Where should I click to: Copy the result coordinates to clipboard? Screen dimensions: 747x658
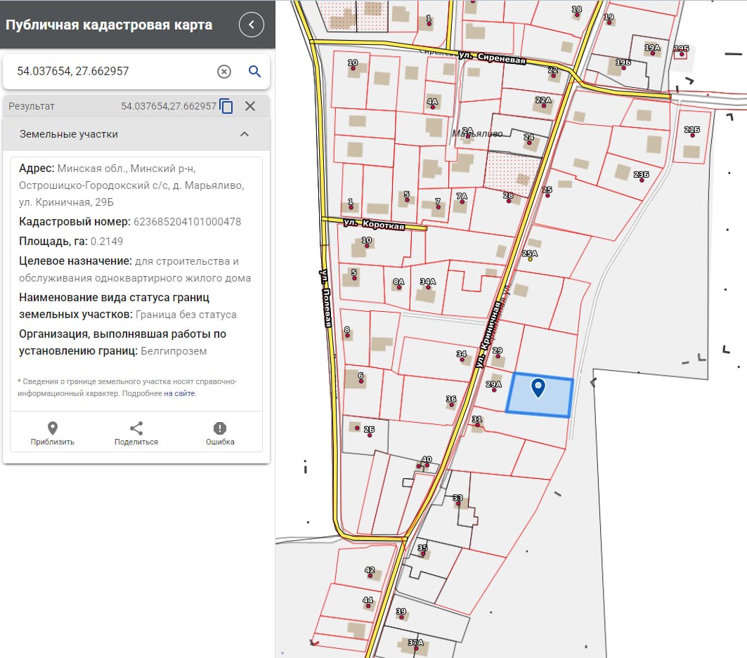pyautogui.click(x=226, y=106)
